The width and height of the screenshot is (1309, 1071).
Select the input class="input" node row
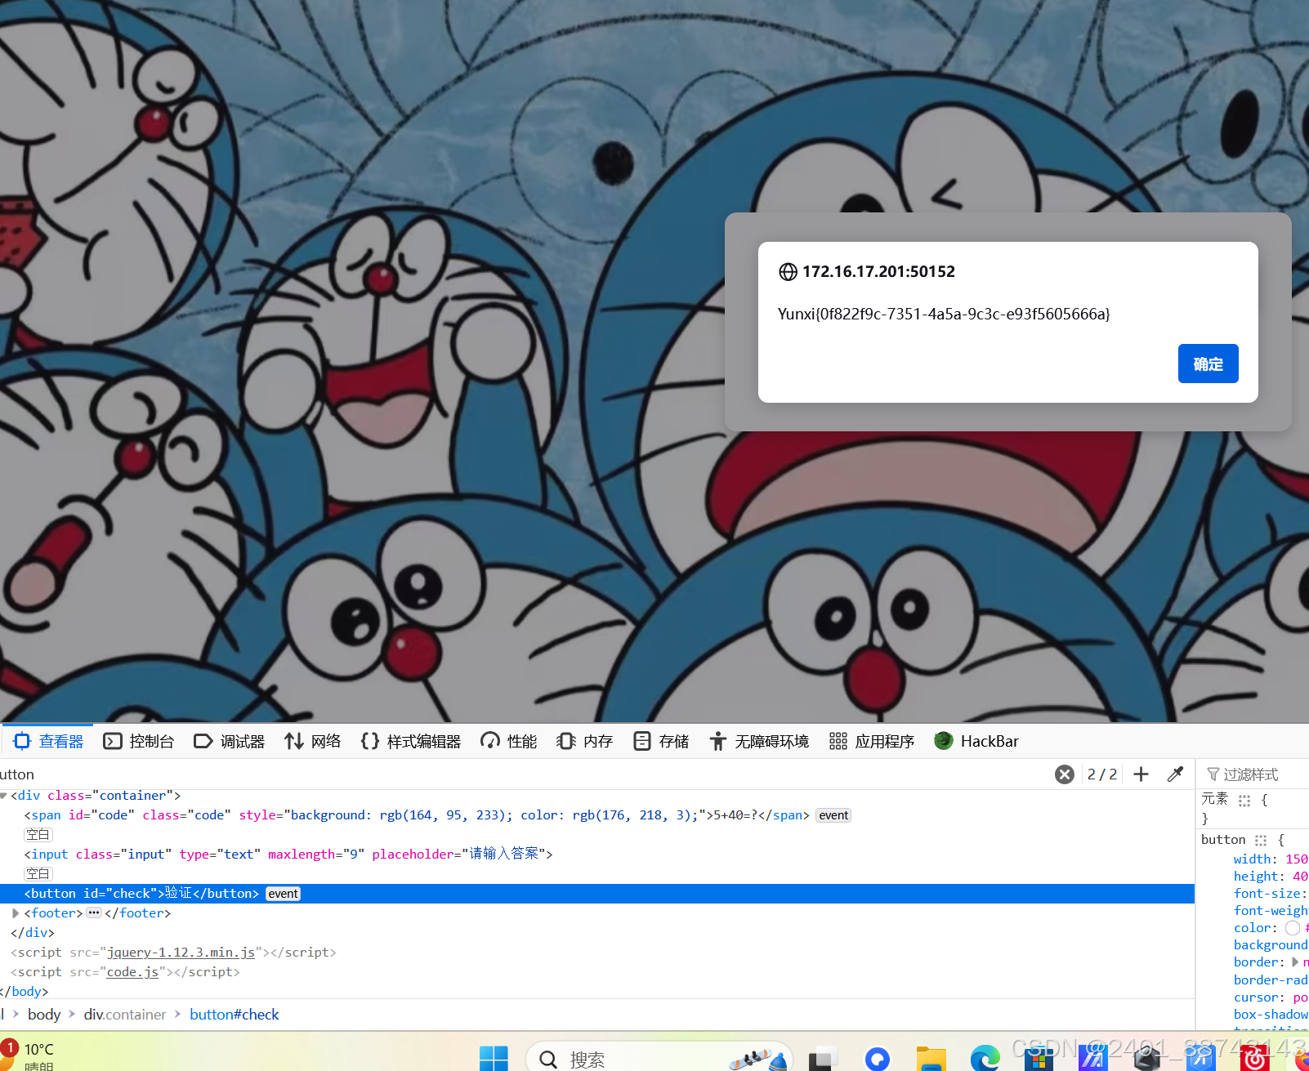pyautogui.click(x=597, y=854)
